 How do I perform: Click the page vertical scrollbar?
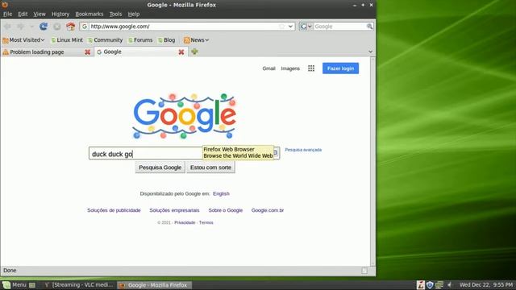(x=372, y=161)
